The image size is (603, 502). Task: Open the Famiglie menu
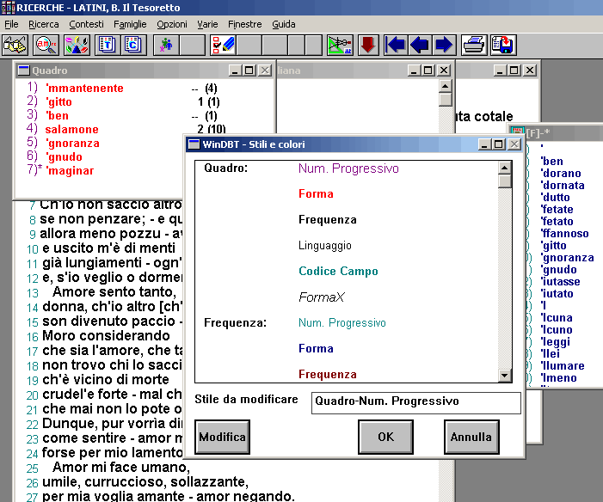(130, 24)
